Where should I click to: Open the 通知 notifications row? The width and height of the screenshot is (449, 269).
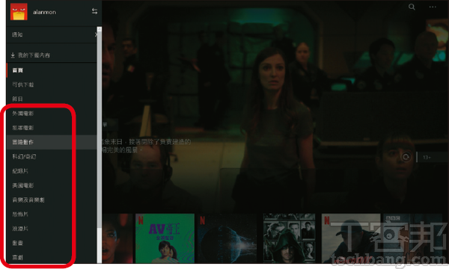click(x=52, y=34)
